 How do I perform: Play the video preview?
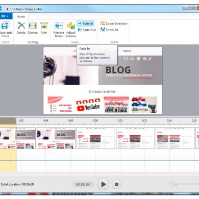tap(103, 184)
